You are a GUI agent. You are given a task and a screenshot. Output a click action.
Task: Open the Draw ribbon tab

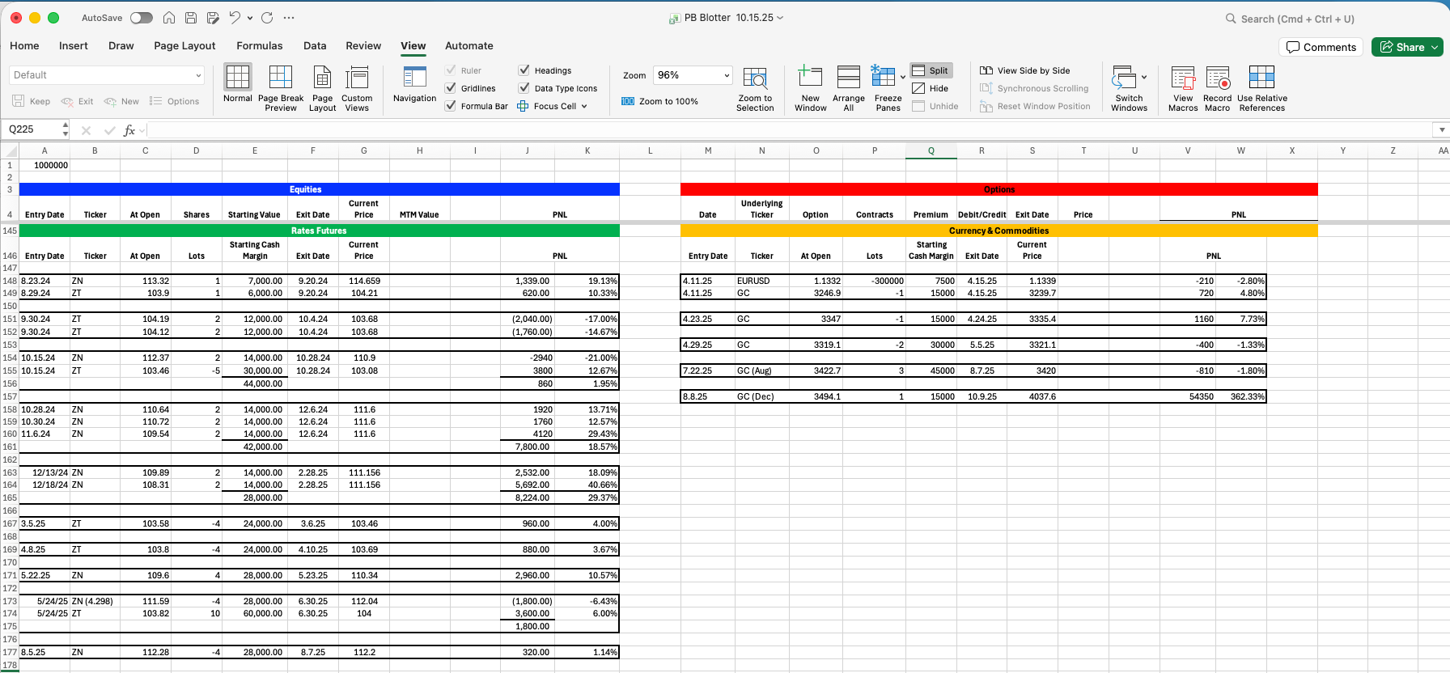[121, 46]
